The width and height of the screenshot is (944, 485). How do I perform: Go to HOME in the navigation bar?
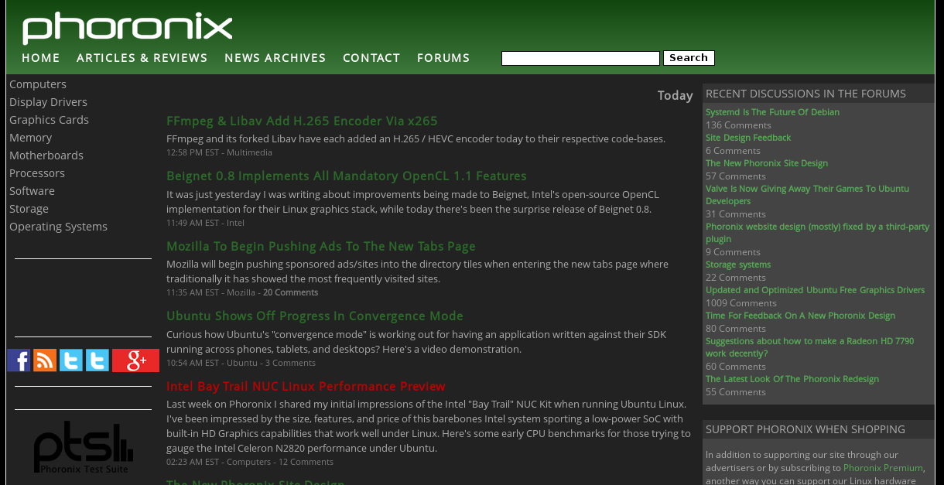coord(41,58)
